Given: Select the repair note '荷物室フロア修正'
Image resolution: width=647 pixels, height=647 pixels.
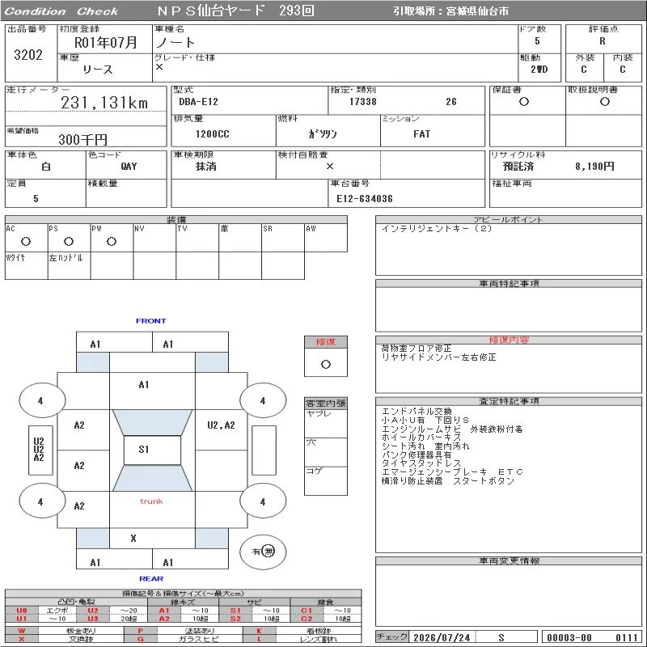Looking at the screenshot, I should pos(417,349).
